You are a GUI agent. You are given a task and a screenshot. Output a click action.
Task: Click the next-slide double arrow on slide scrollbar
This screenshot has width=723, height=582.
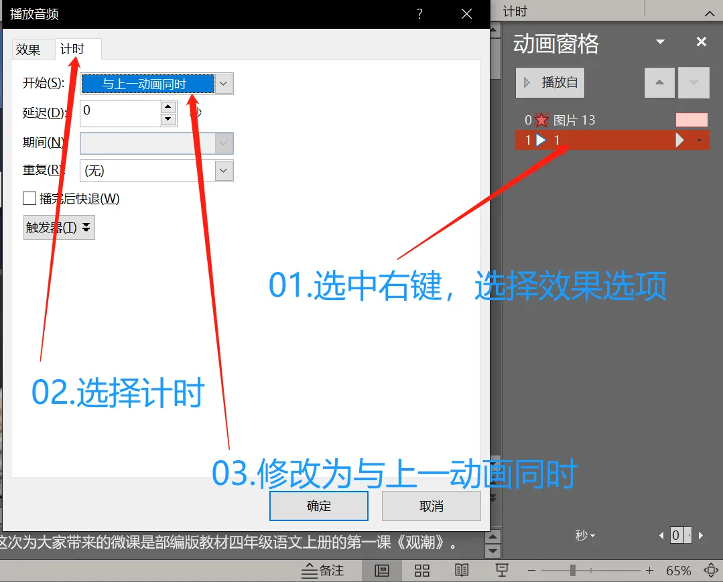click(494, 498)
